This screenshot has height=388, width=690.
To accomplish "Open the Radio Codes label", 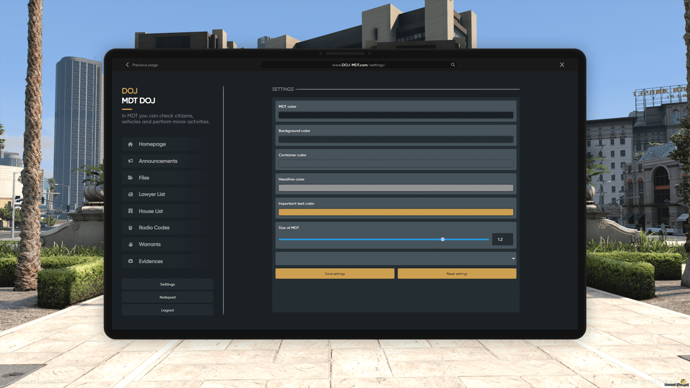I will pyautogui.click(x=154, y=228).
